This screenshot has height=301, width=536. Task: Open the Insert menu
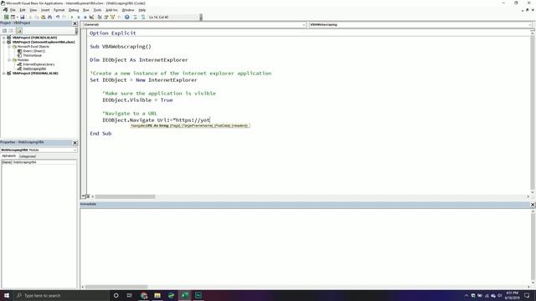[x=45, y=10]
